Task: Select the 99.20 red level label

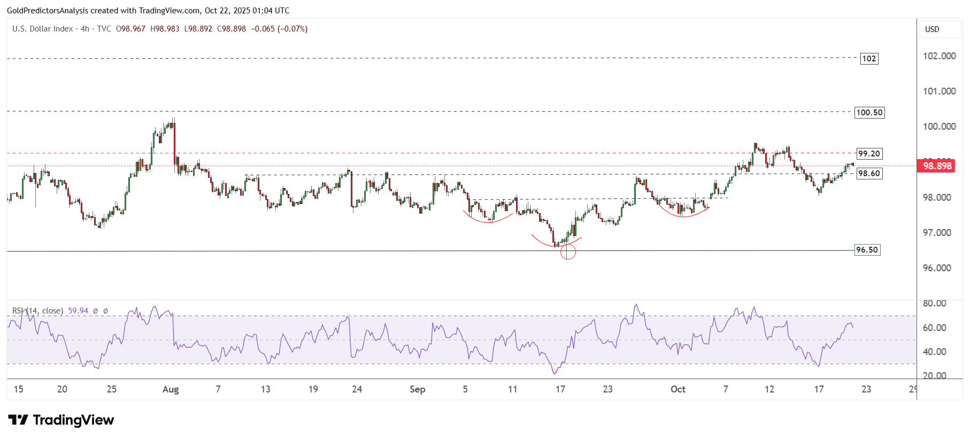Action: click(869, 154)
